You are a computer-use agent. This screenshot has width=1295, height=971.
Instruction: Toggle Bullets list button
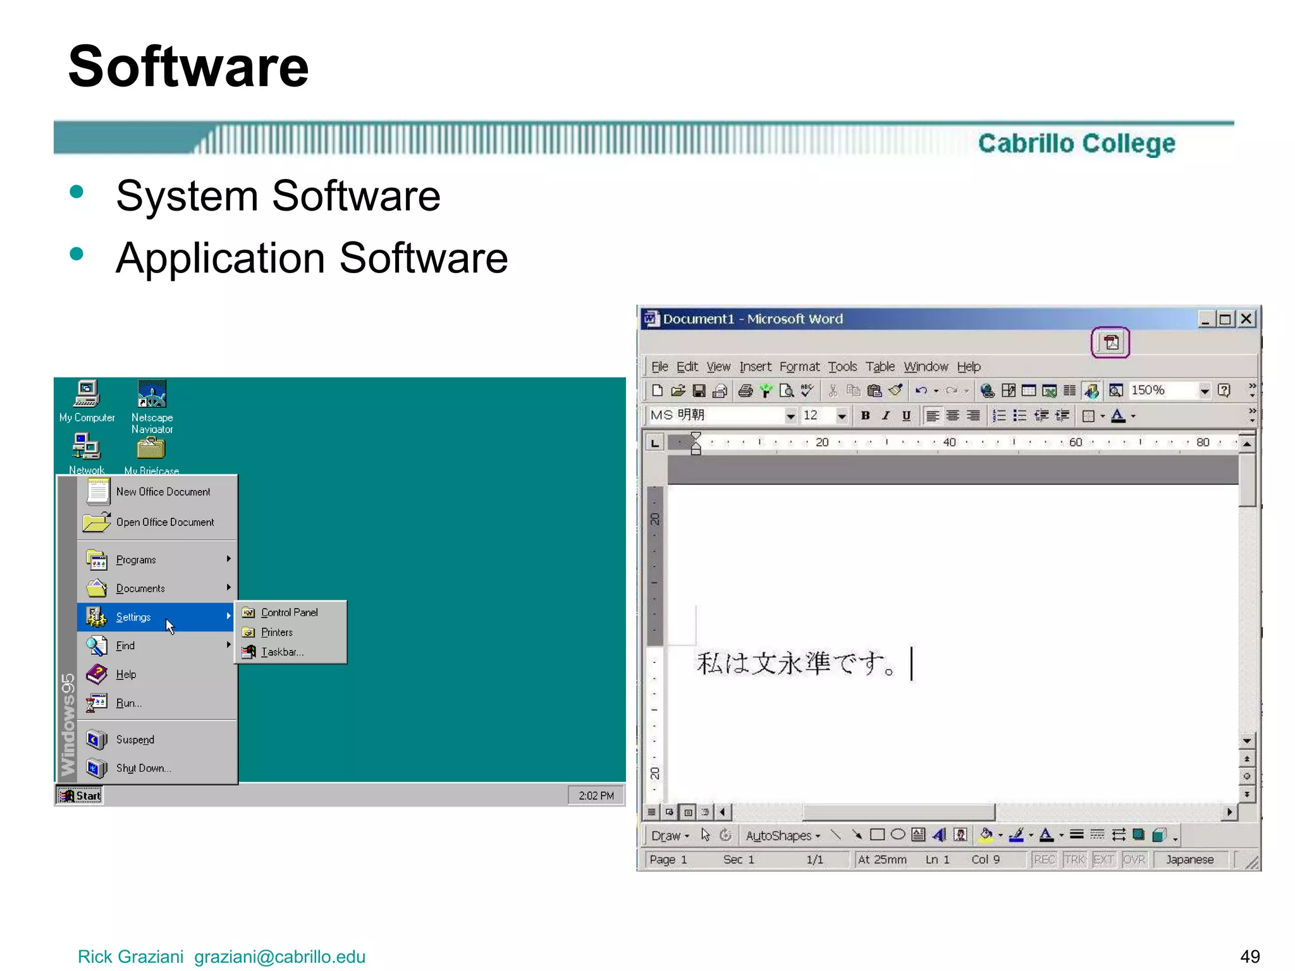1019,415
